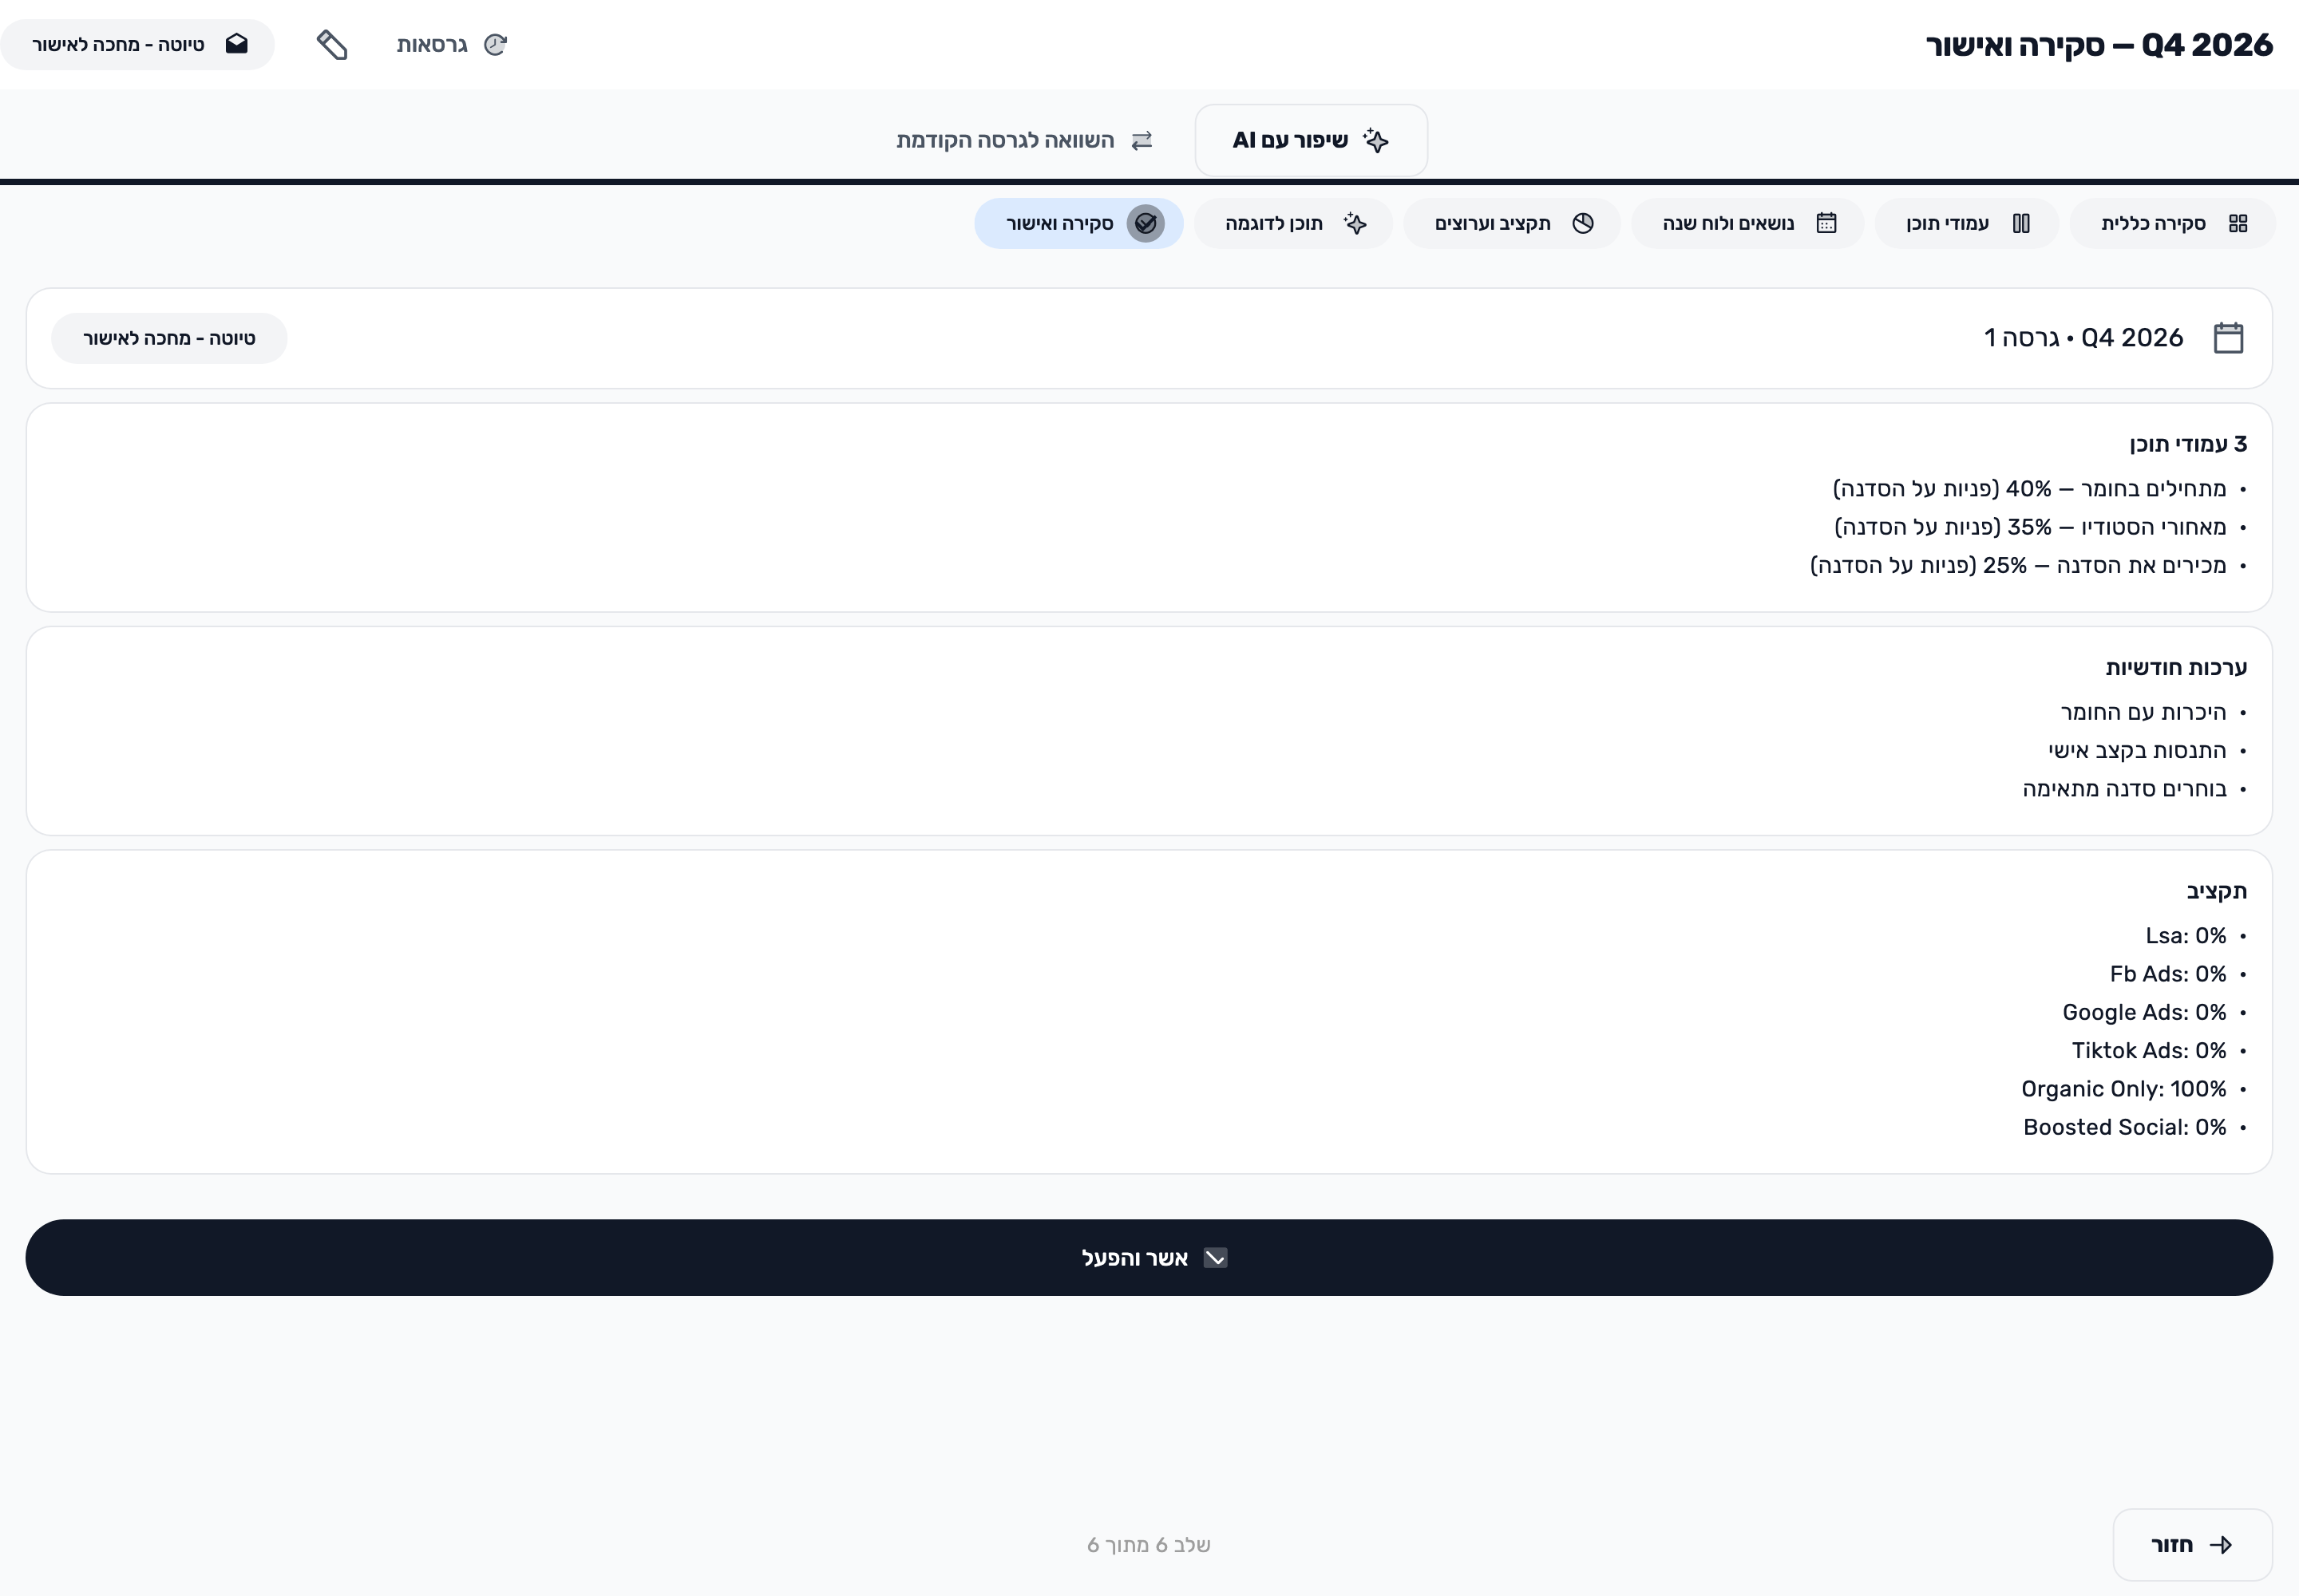Screen dimensions: 2299x1596
Task: Select the סקירה ואישור tab
Action: (1078, 224)
